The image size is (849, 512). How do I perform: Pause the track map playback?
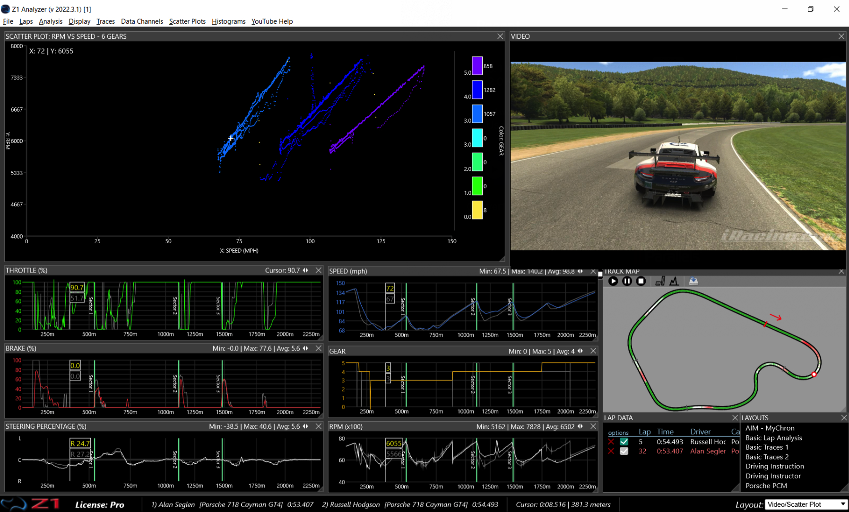click(627, 281)
